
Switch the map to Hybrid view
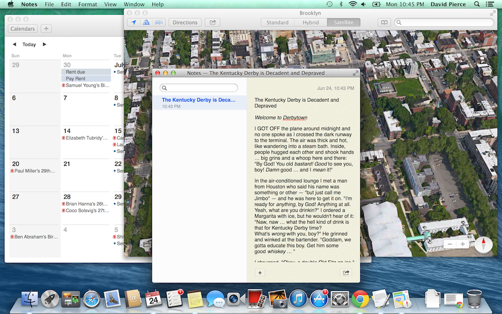(x=311, y=23)
